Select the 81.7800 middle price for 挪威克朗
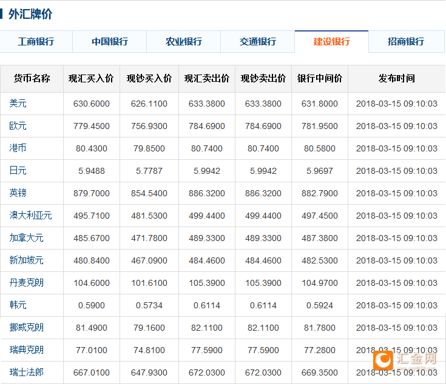Image resolution: width=446 pixels, height=384 pixels. coord(320,328)
